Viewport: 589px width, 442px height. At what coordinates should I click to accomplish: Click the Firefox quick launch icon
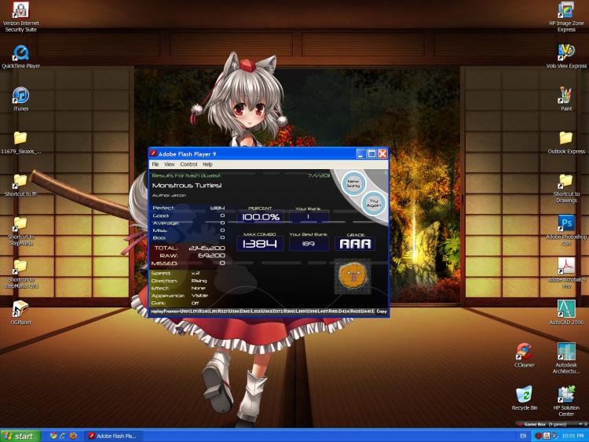click(73, 436)
